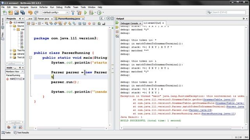Expand the Libraries node

click(11, 54)
